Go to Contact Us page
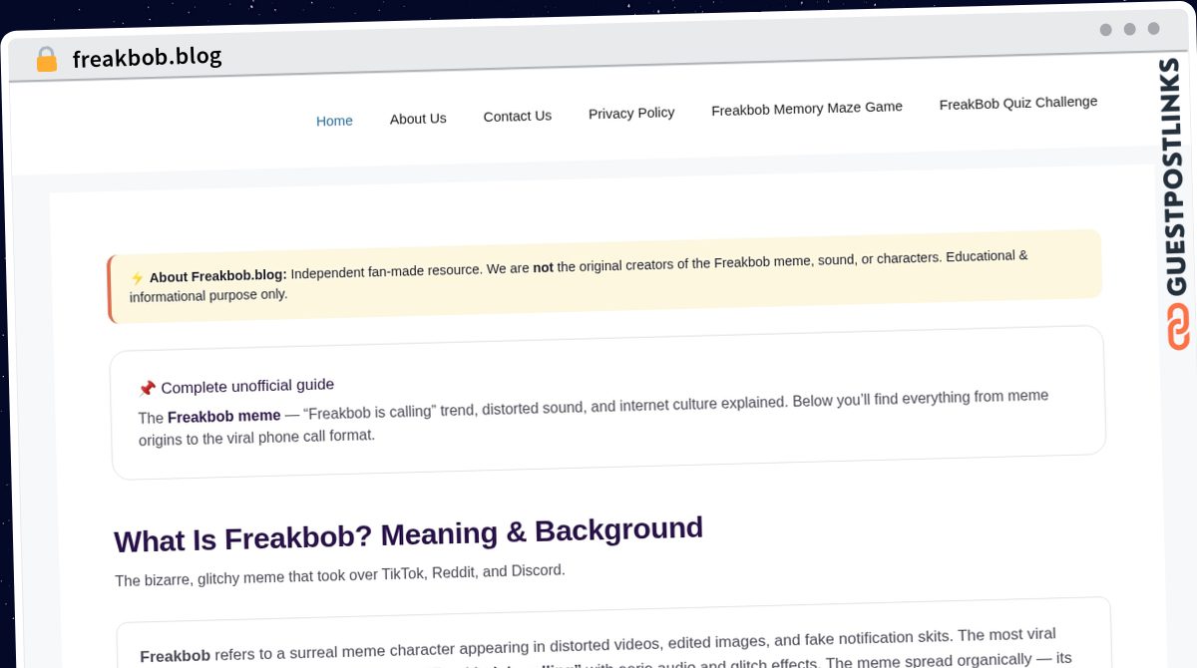The height and width of the screenshot is (668, 1197). 517,116
